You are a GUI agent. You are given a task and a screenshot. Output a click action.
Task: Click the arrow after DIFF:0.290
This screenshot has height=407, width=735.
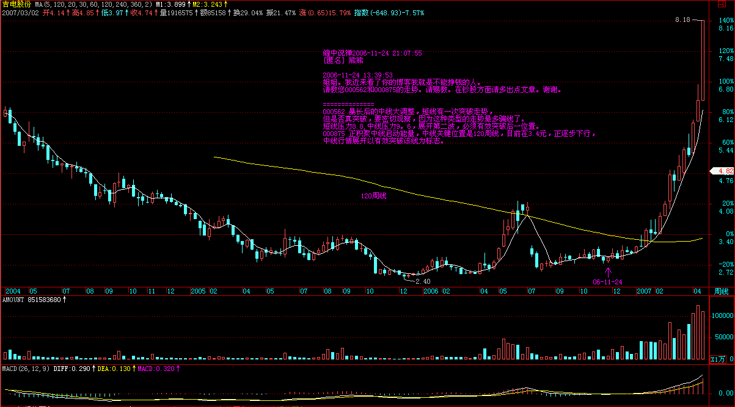click(93, 369)
